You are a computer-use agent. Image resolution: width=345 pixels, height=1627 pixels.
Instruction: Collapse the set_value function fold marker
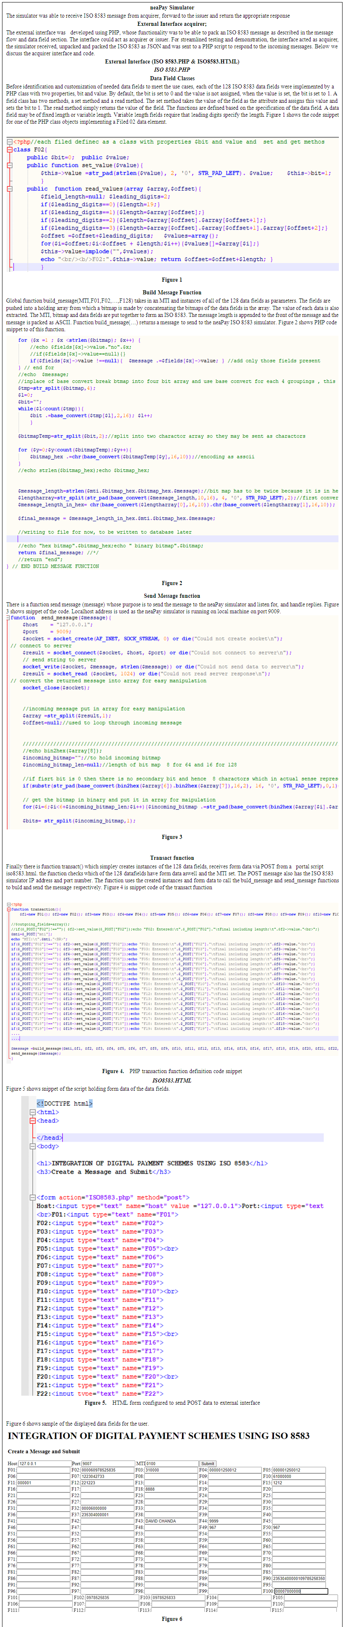tap(9, 165)
